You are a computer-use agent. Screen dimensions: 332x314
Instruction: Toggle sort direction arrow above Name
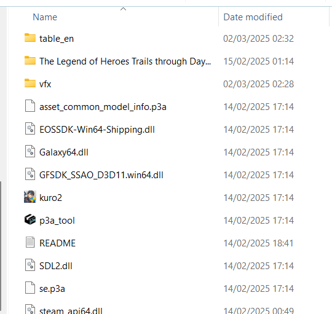123,9
